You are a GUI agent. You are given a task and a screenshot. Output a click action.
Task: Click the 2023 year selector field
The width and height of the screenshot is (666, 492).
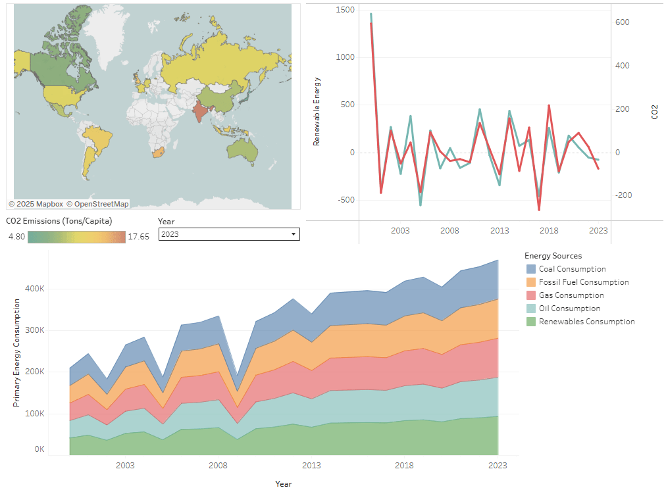point(224,234)
